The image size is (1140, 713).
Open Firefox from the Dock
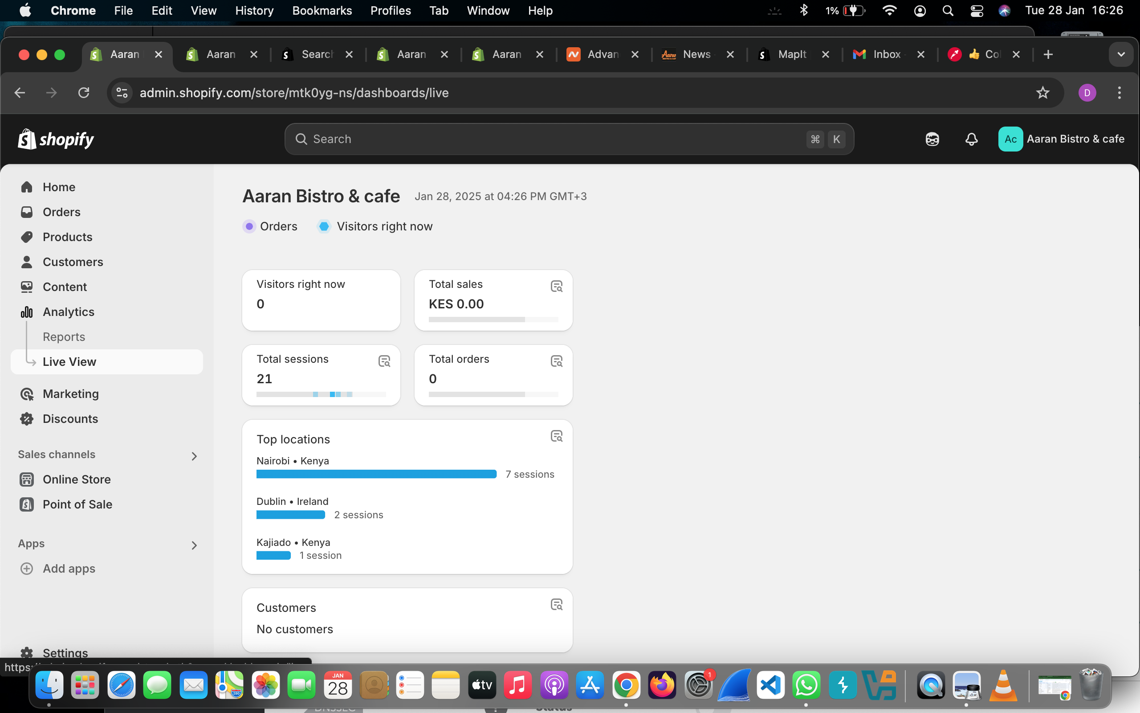(x=662, y=685)
